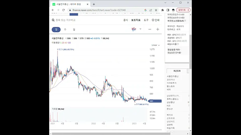
Task: Open 제일기획 in recent list
Action: pos(171,128)
